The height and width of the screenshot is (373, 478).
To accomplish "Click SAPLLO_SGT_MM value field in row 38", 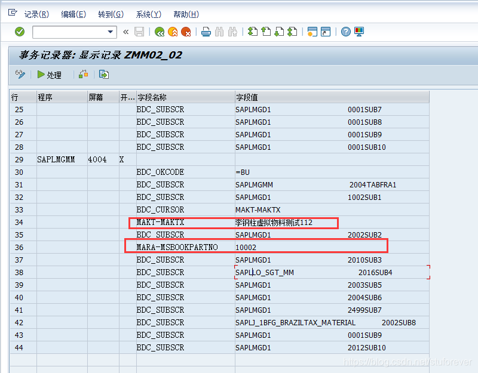I will [332, 273].
